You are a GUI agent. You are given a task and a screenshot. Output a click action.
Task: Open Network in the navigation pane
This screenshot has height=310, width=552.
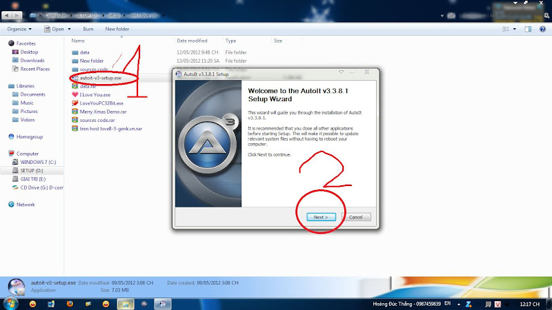click(25, 205)
